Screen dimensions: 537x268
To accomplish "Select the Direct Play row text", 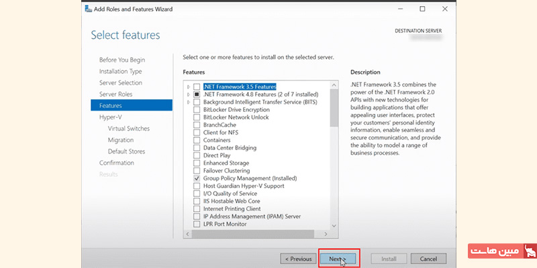I will click(217, 155).
